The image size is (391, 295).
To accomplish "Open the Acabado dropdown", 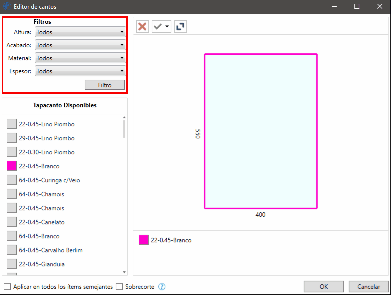I will 80,45.
